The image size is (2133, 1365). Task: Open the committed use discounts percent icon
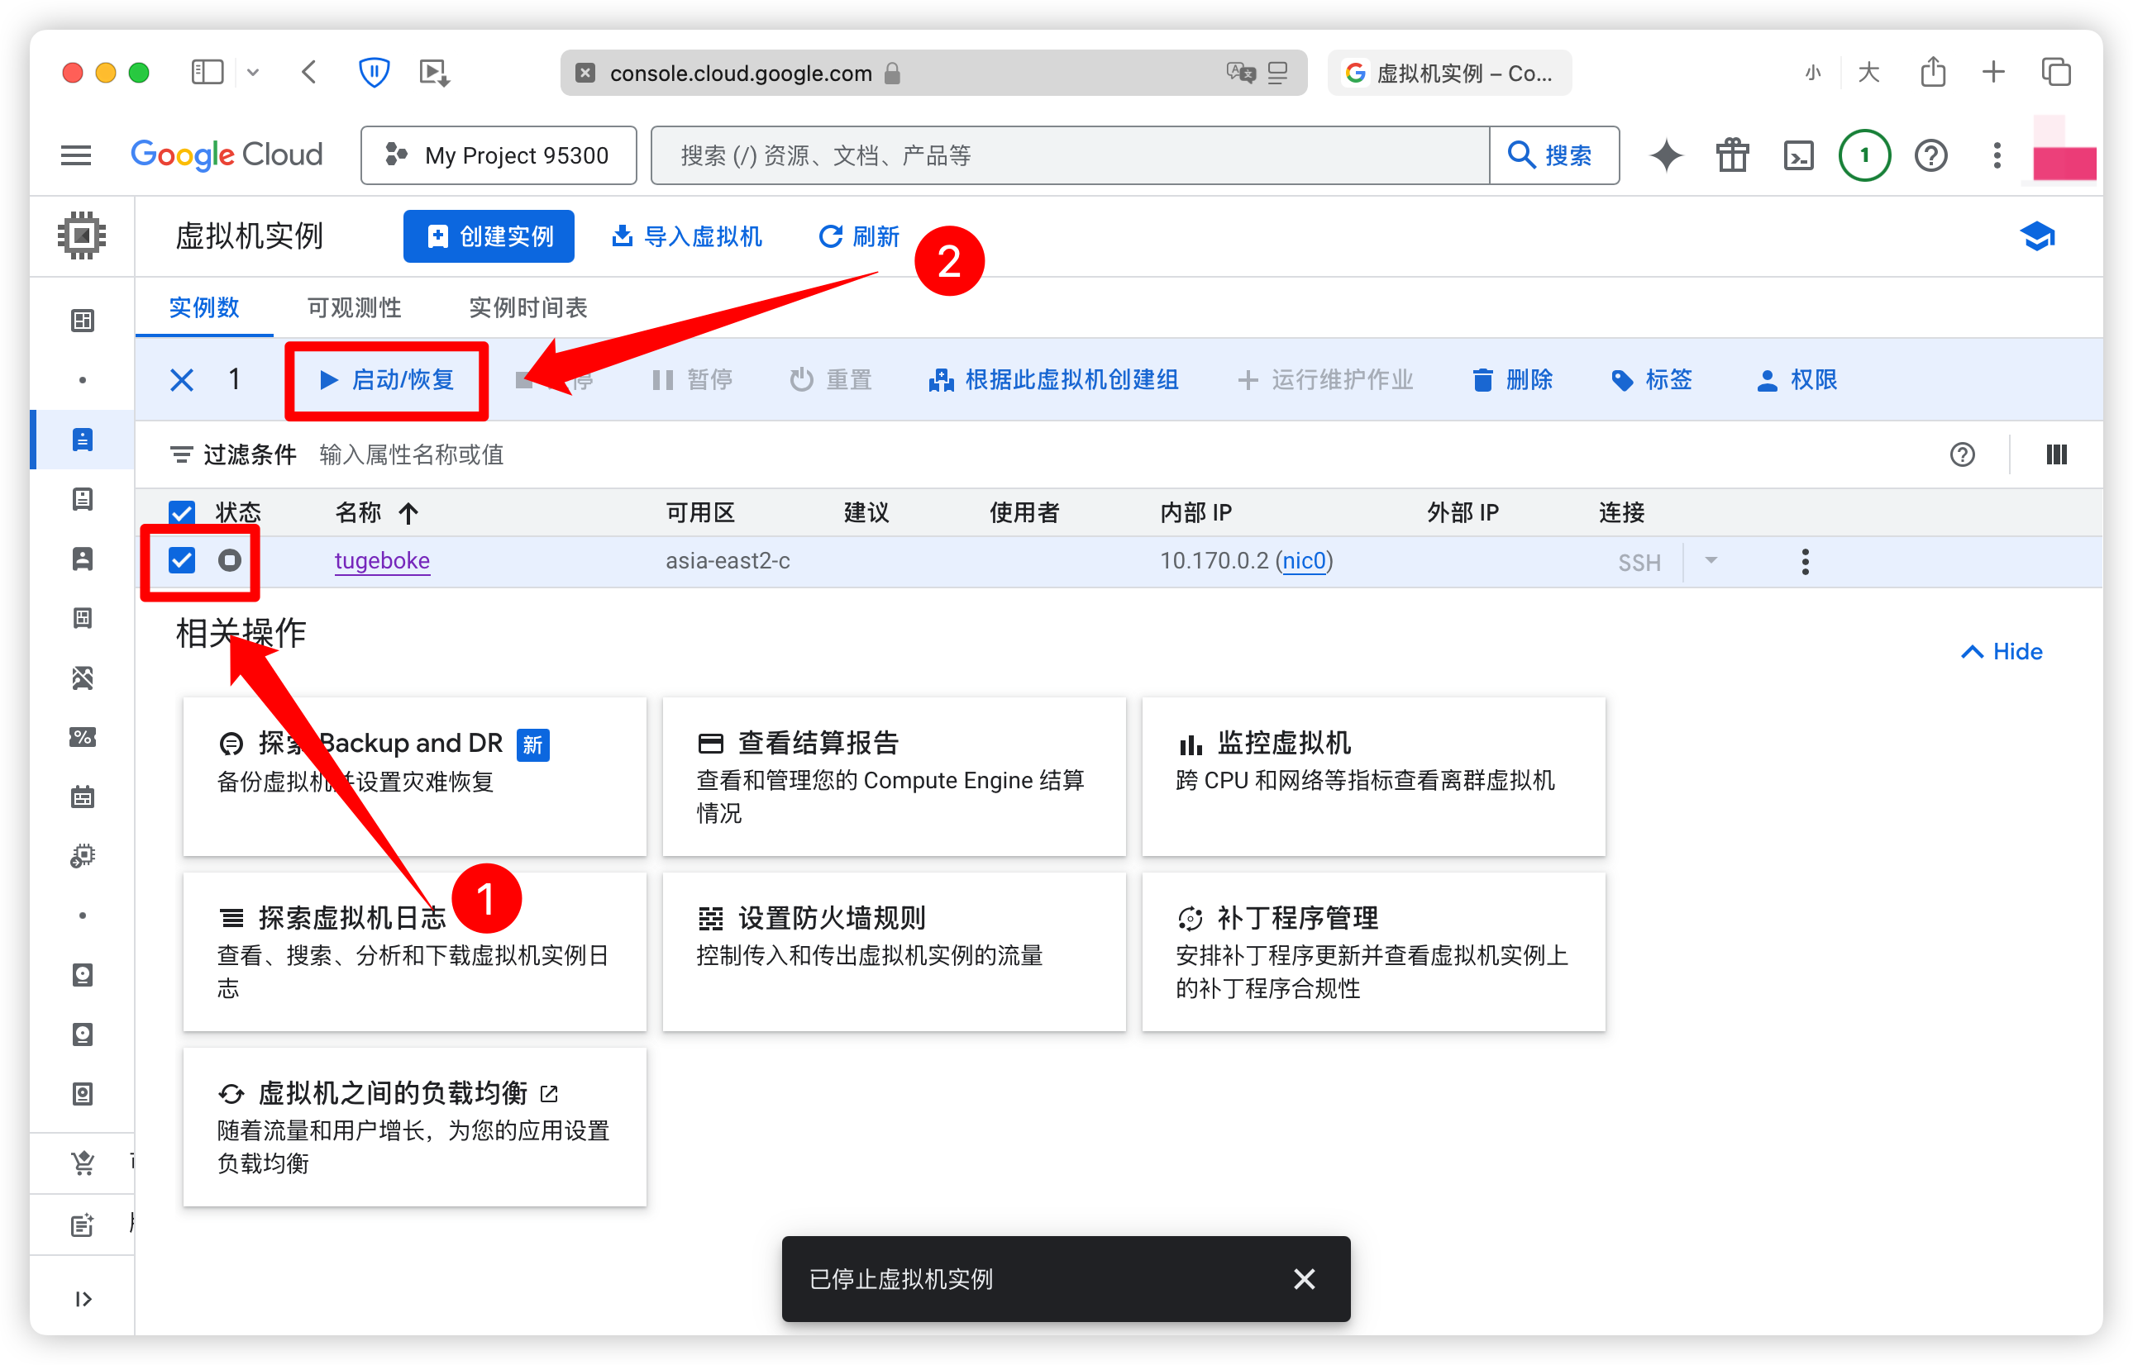[x=83, y=736]
